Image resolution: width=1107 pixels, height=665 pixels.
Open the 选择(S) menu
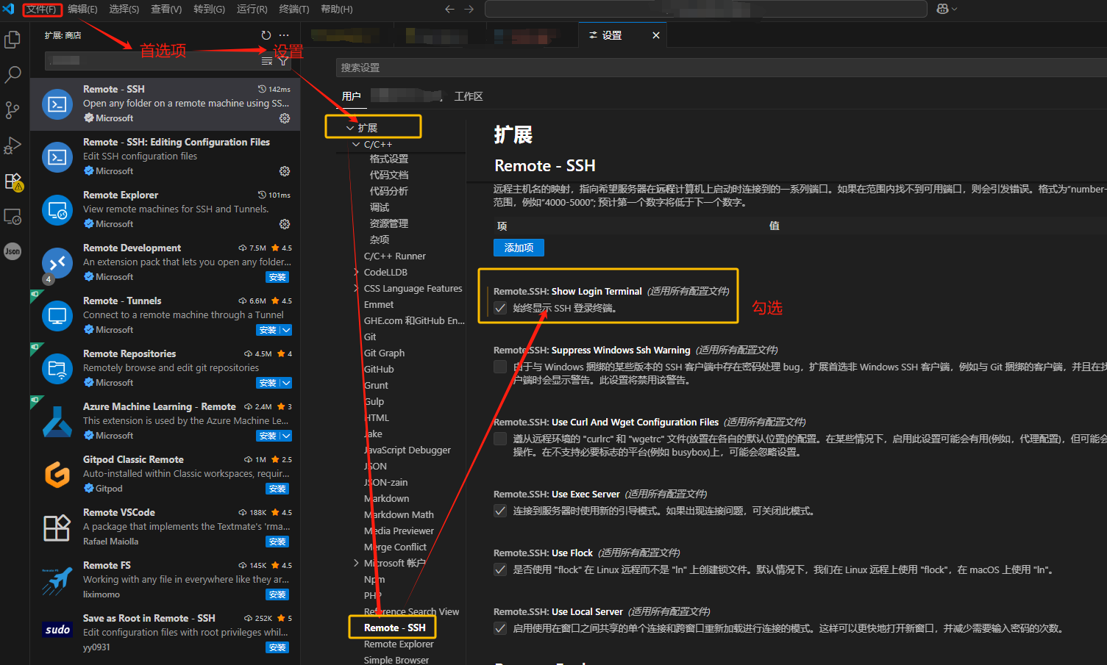124,9
